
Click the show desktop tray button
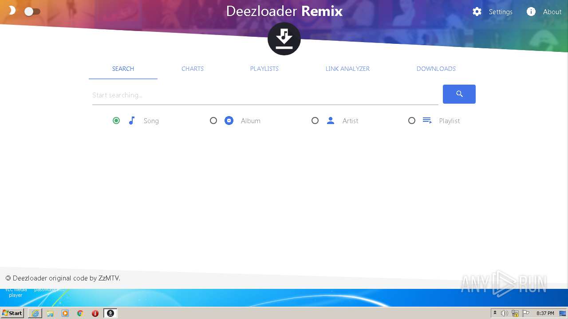[563, 313]
